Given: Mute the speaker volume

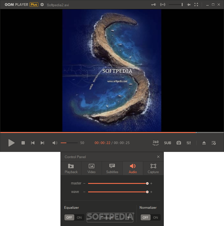Looking at the screenshot, I should (55, 143).
